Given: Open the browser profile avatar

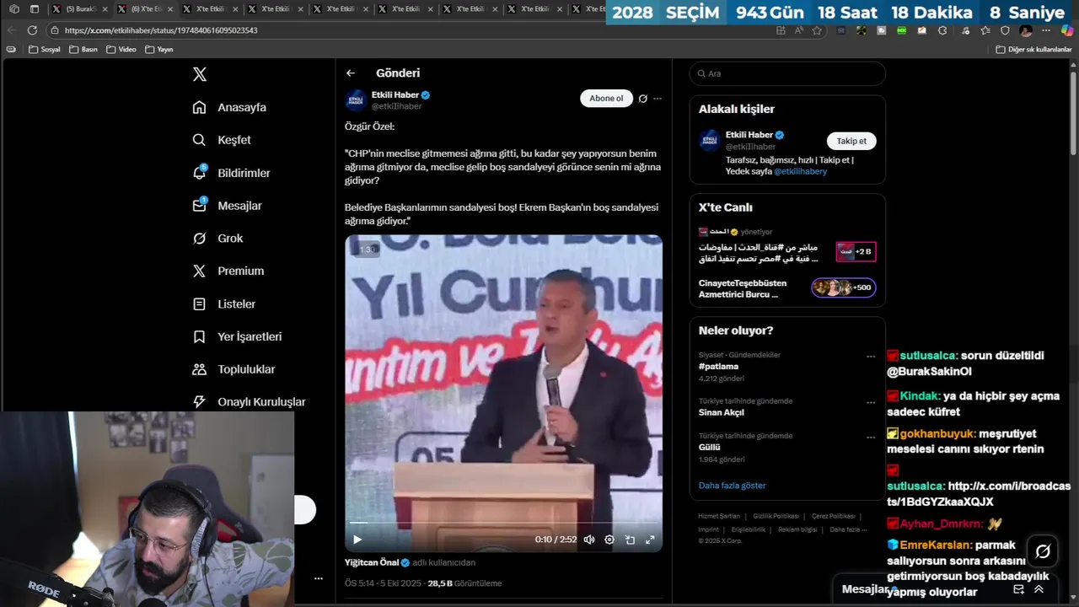Looking at the screenshot, I should pyautogui.click(x=1026, y=30).
